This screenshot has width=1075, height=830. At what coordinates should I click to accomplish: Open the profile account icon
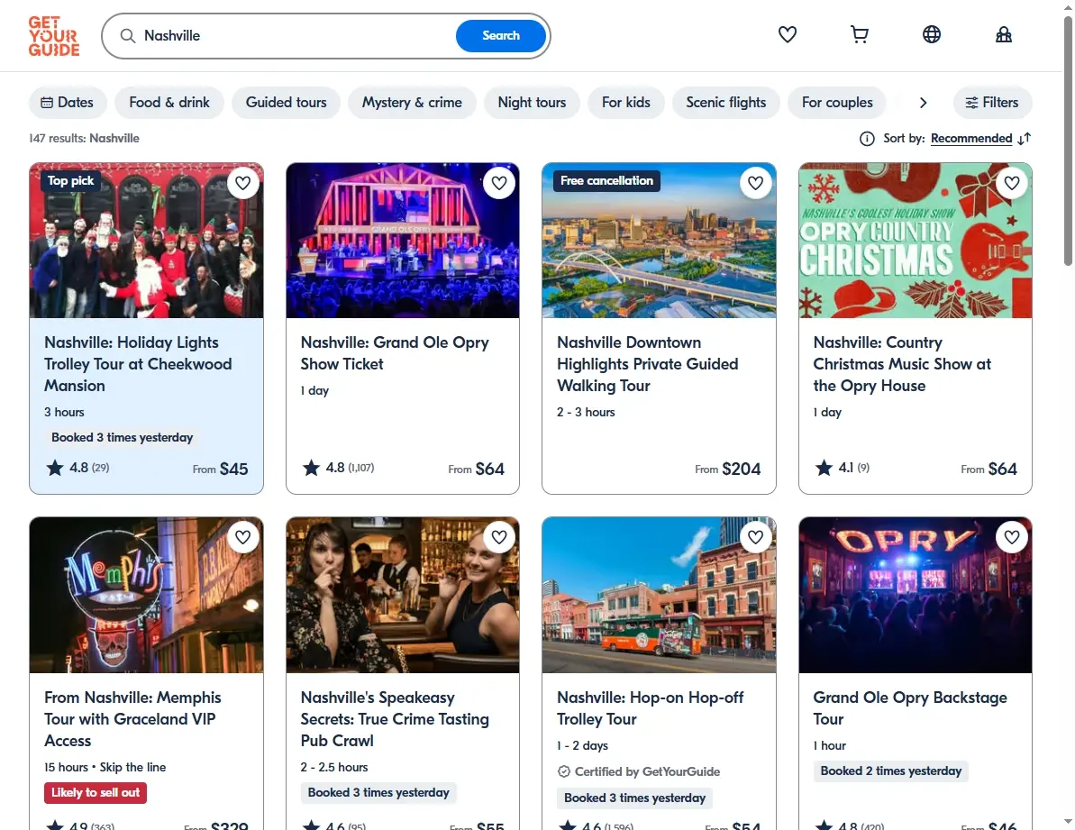1004,34
